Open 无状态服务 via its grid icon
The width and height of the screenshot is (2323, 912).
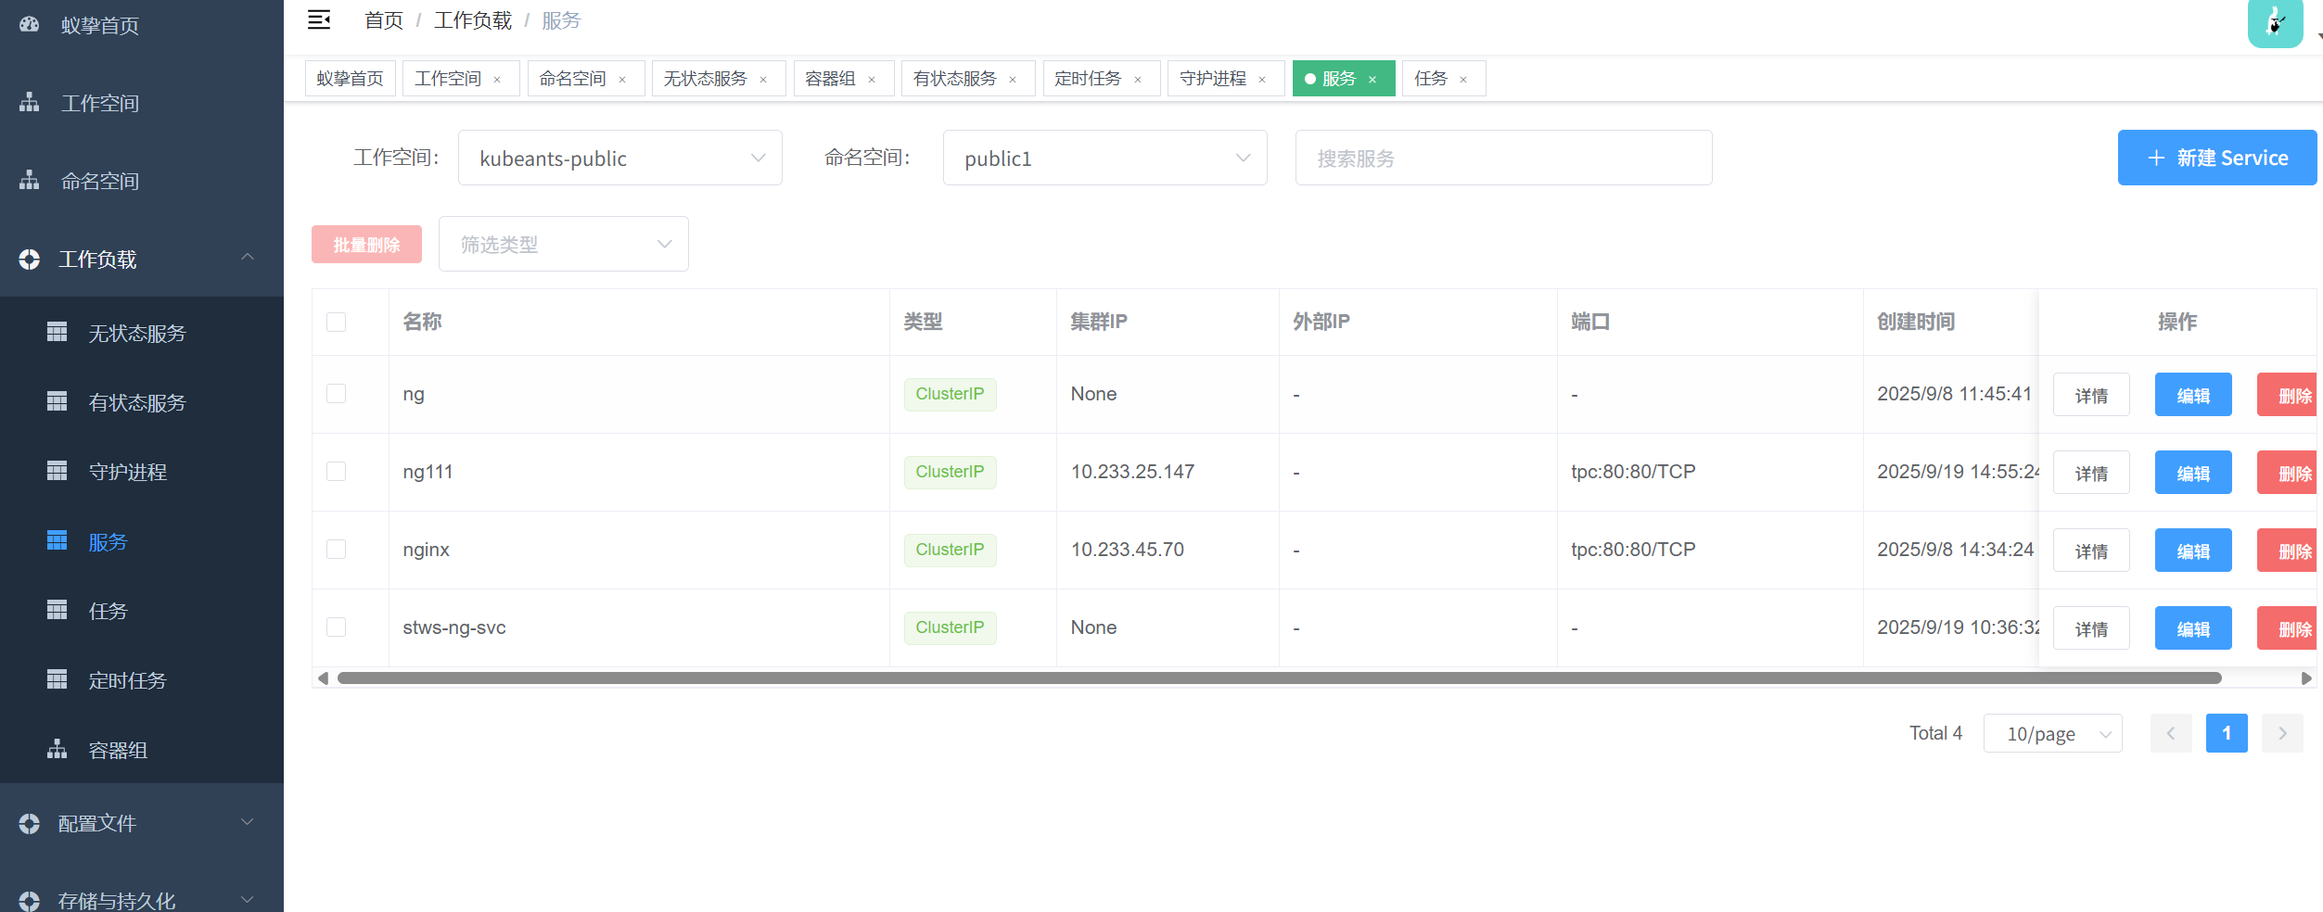click(x=57, y=332)
